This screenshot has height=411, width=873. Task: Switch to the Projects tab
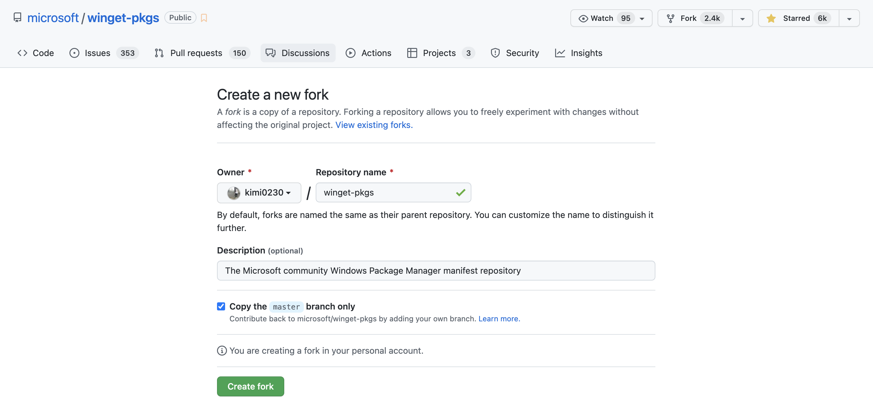coord(441,53)
